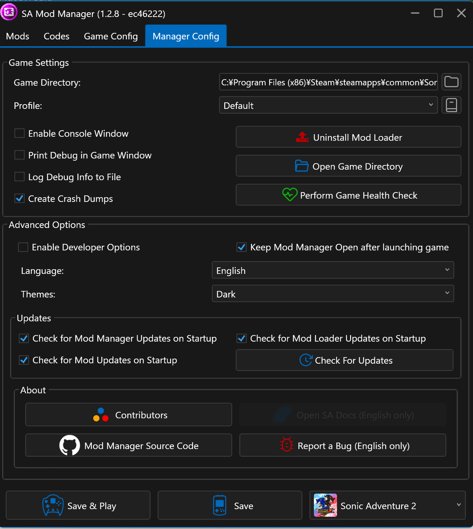Uncheck Create Crash Dumps

point(20,198)
